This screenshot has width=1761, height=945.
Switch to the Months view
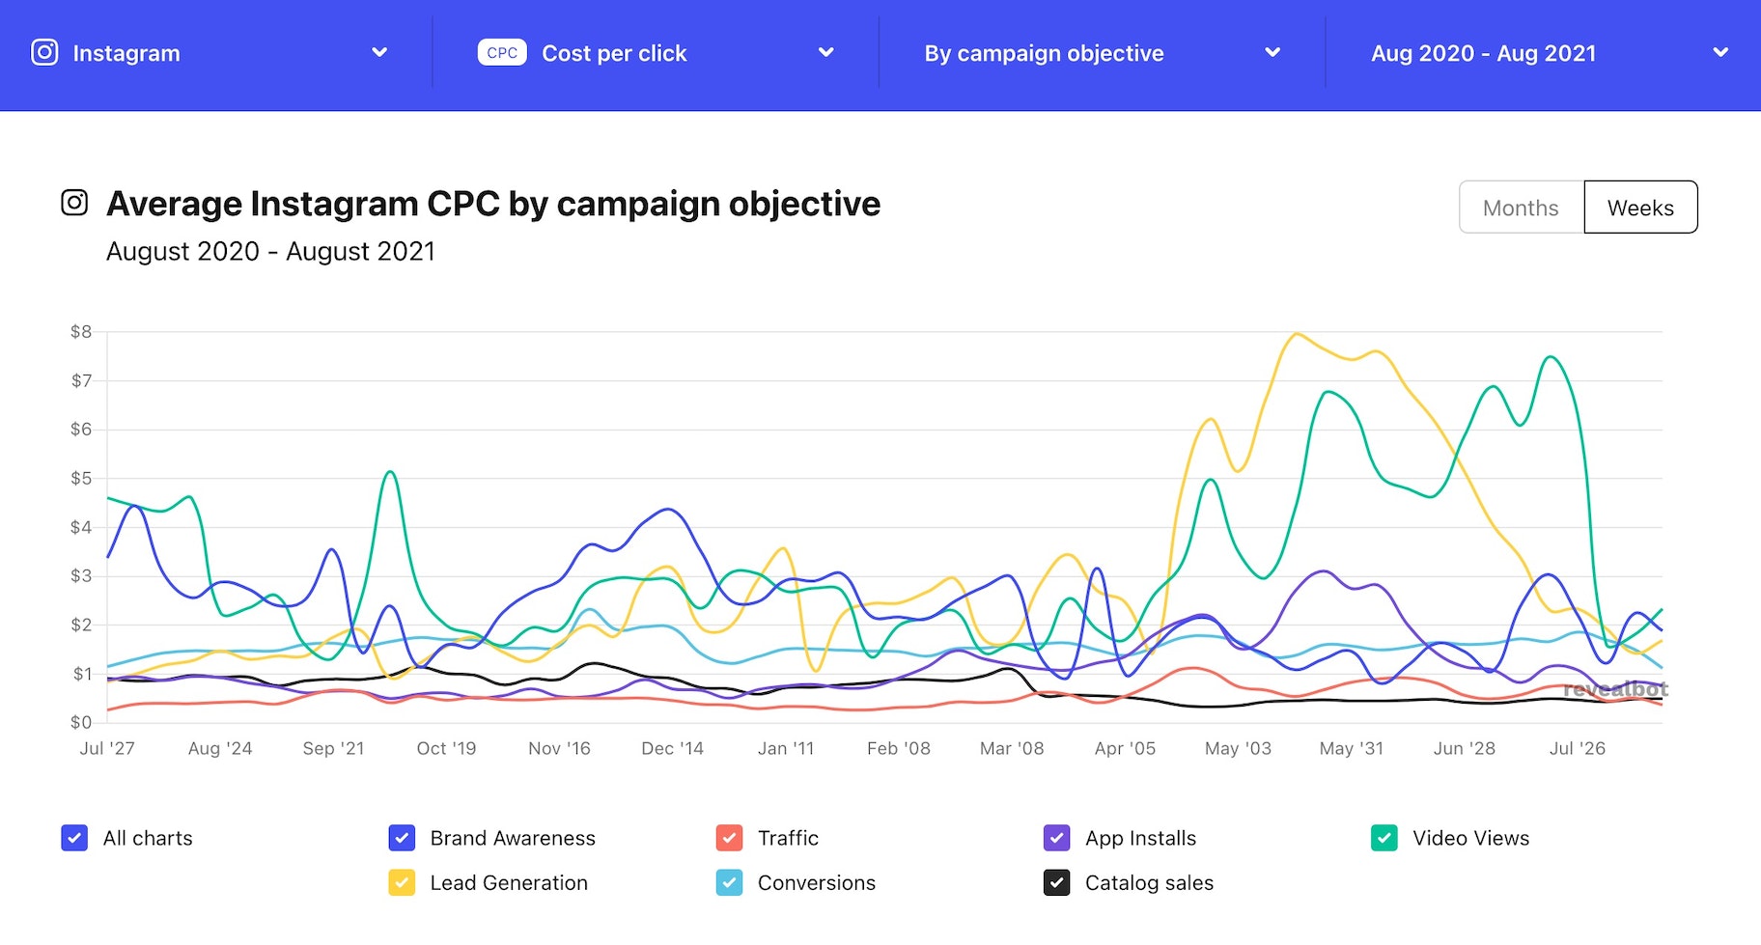1521,208
